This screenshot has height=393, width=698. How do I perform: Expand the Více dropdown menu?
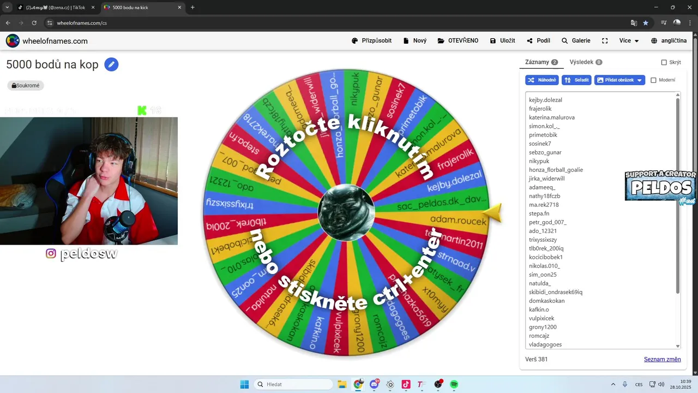pyautogui.click(x=629, y=41)
